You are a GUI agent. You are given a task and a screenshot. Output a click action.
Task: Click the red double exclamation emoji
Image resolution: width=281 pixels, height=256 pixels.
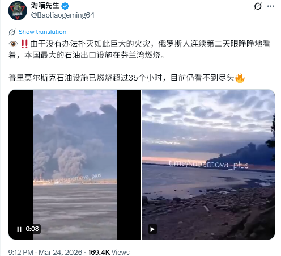coord(24,44)
